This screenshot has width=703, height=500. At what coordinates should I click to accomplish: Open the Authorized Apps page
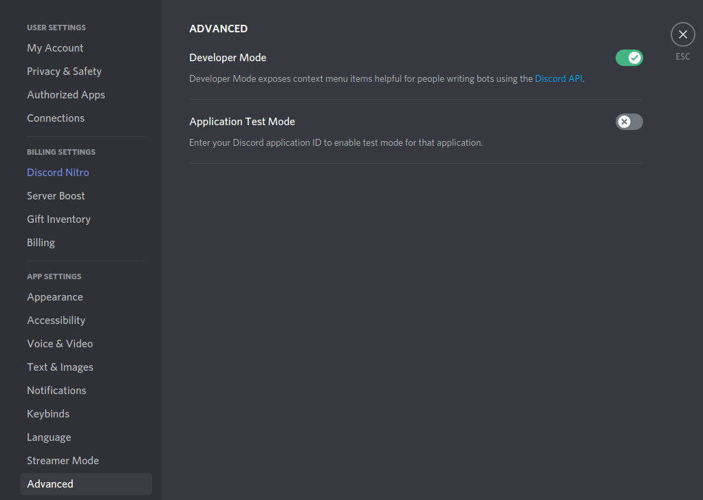point(66,94)
